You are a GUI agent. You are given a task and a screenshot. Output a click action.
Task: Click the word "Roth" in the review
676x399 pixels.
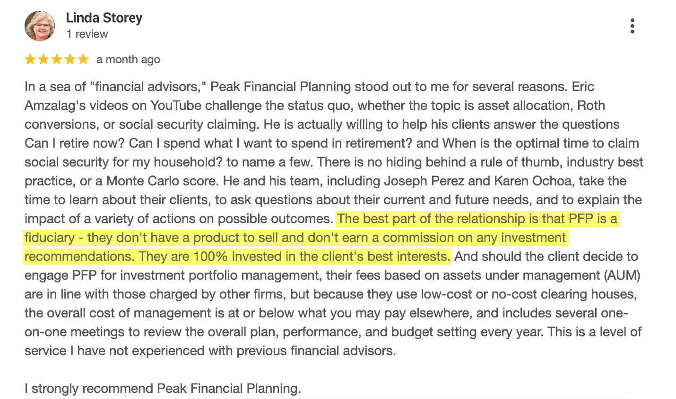(591, 106)
